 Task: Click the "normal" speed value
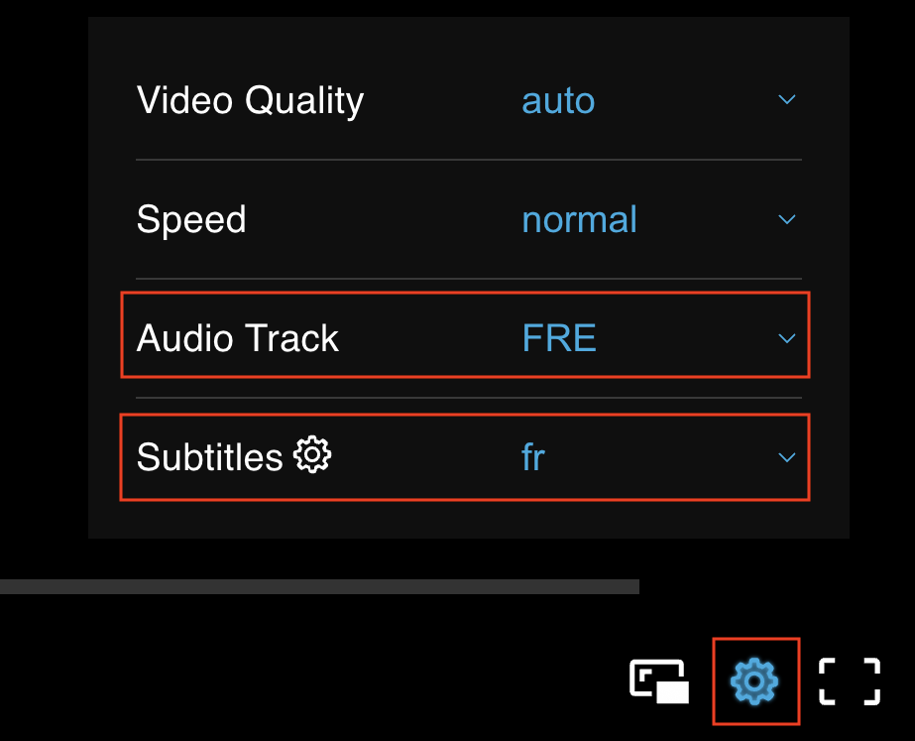point(579,219)
